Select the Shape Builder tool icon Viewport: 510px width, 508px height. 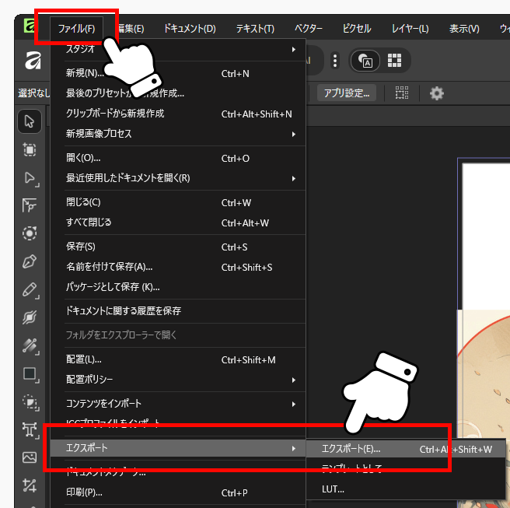pos(30,402)
